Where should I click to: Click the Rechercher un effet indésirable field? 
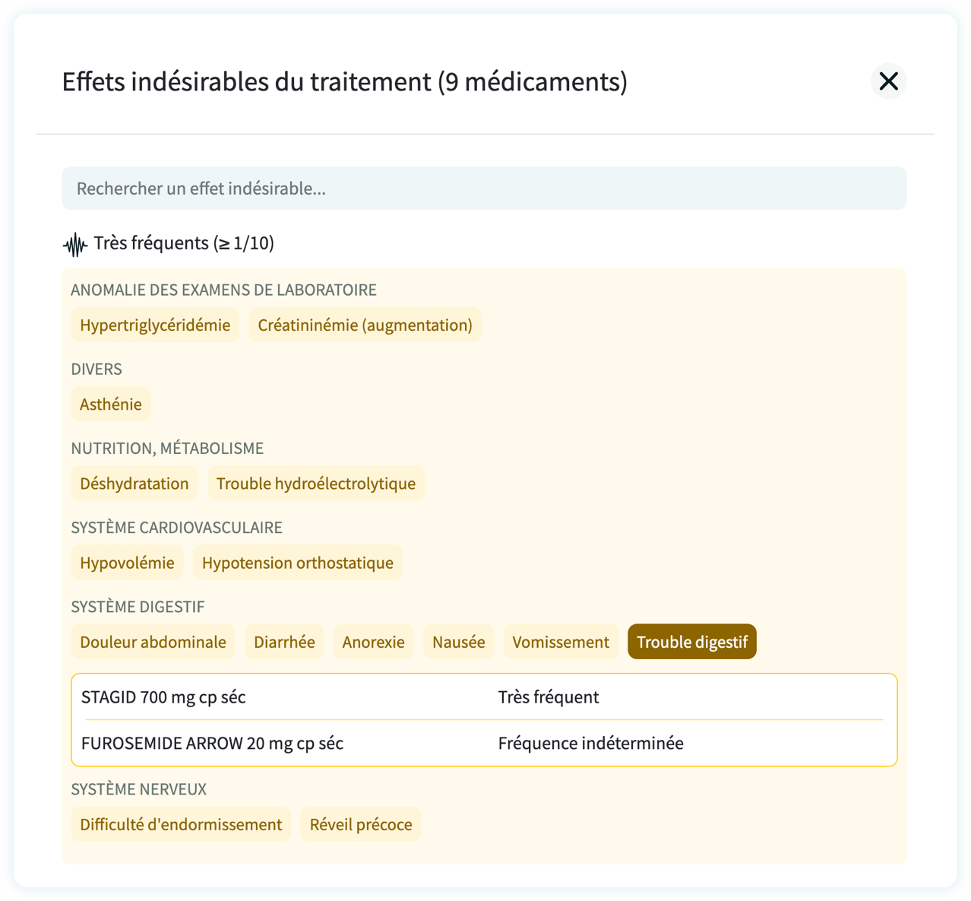(484, 188)
